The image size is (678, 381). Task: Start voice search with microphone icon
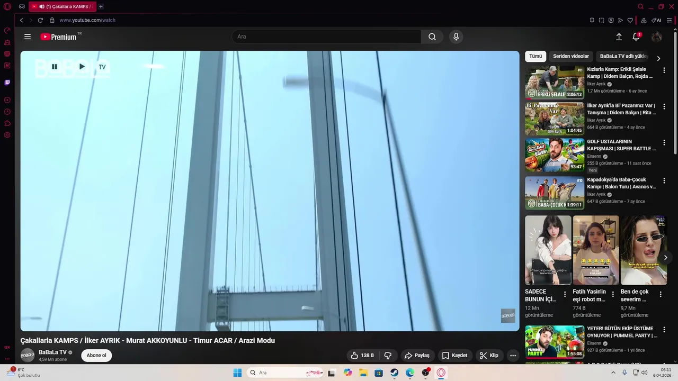(x=456, y=37)
